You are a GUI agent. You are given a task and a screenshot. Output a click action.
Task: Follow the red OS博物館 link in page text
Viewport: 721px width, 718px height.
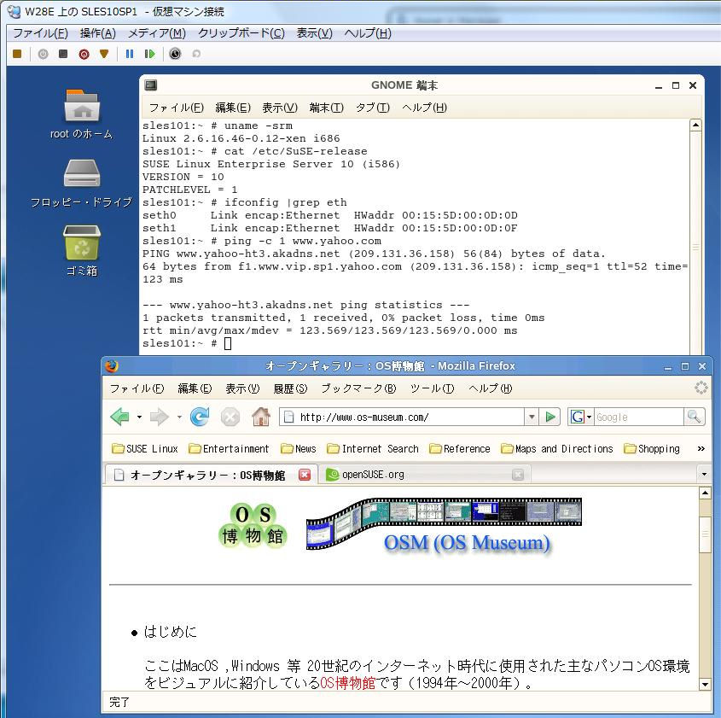(x=347, y=683)
